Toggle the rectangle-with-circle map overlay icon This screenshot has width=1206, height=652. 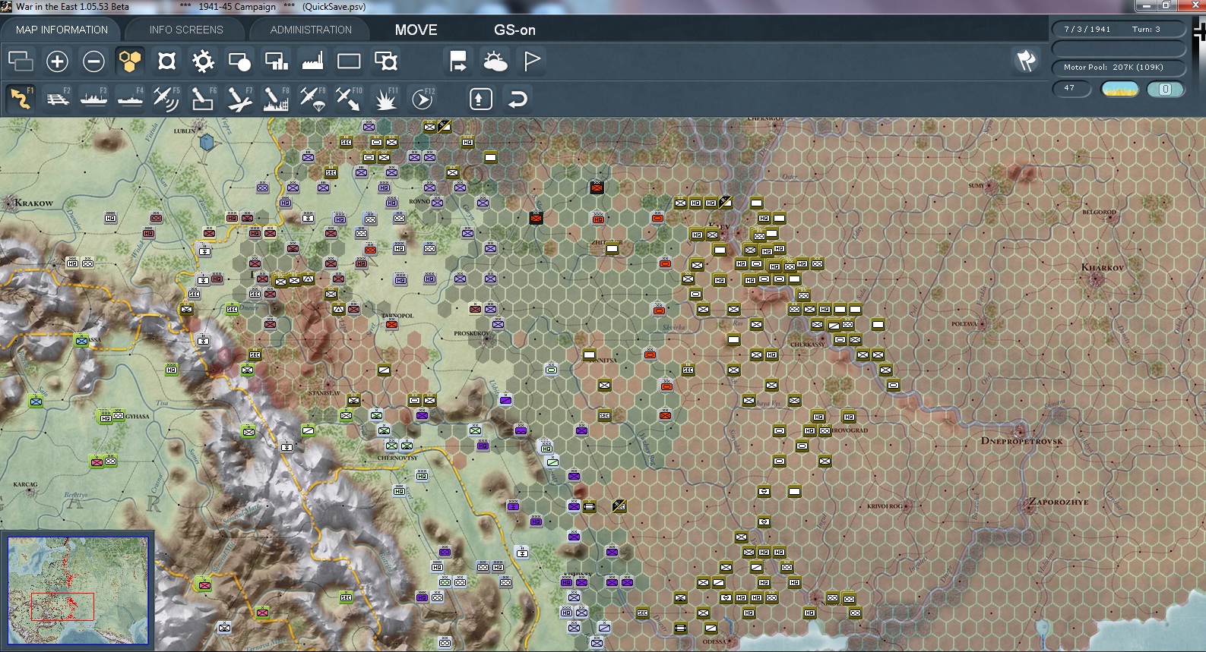239,61
